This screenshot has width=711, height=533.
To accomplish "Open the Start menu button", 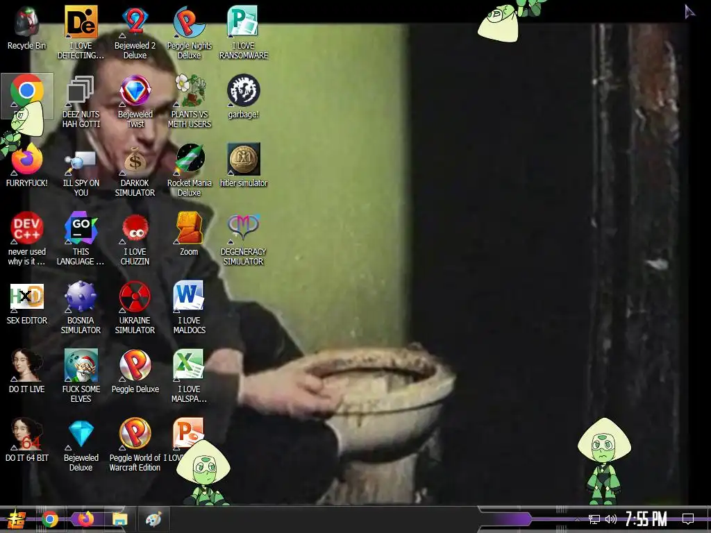I will pyautogui.click(x=17, y=519).
